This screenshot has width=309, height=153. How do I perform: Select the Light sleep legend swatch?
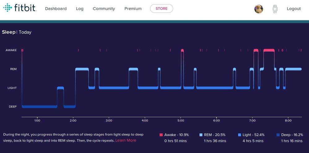click(x=240, y=135)
